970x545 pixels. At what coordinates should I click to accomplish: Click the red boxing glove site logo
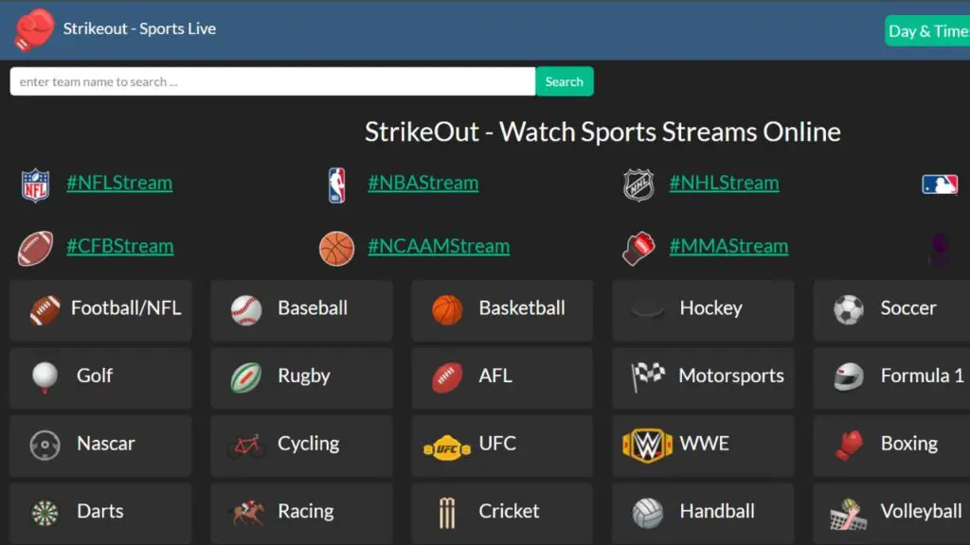[x=34, y=29]
